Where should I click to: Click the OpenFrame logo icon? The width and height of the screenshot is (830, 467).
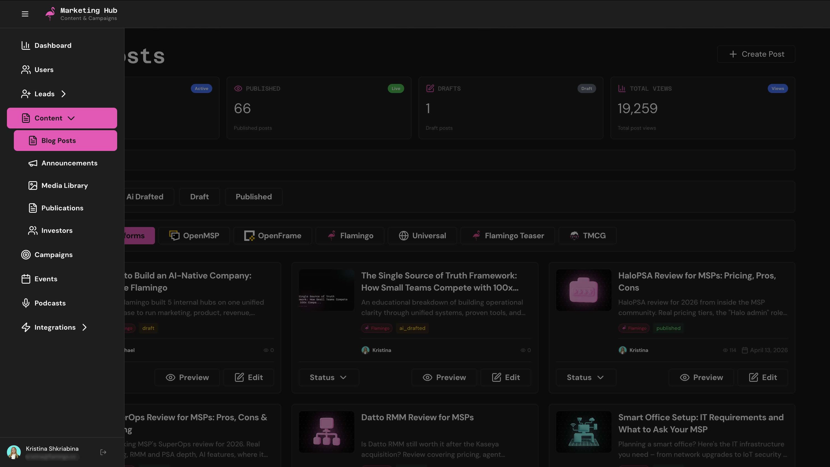coord(249,236)
